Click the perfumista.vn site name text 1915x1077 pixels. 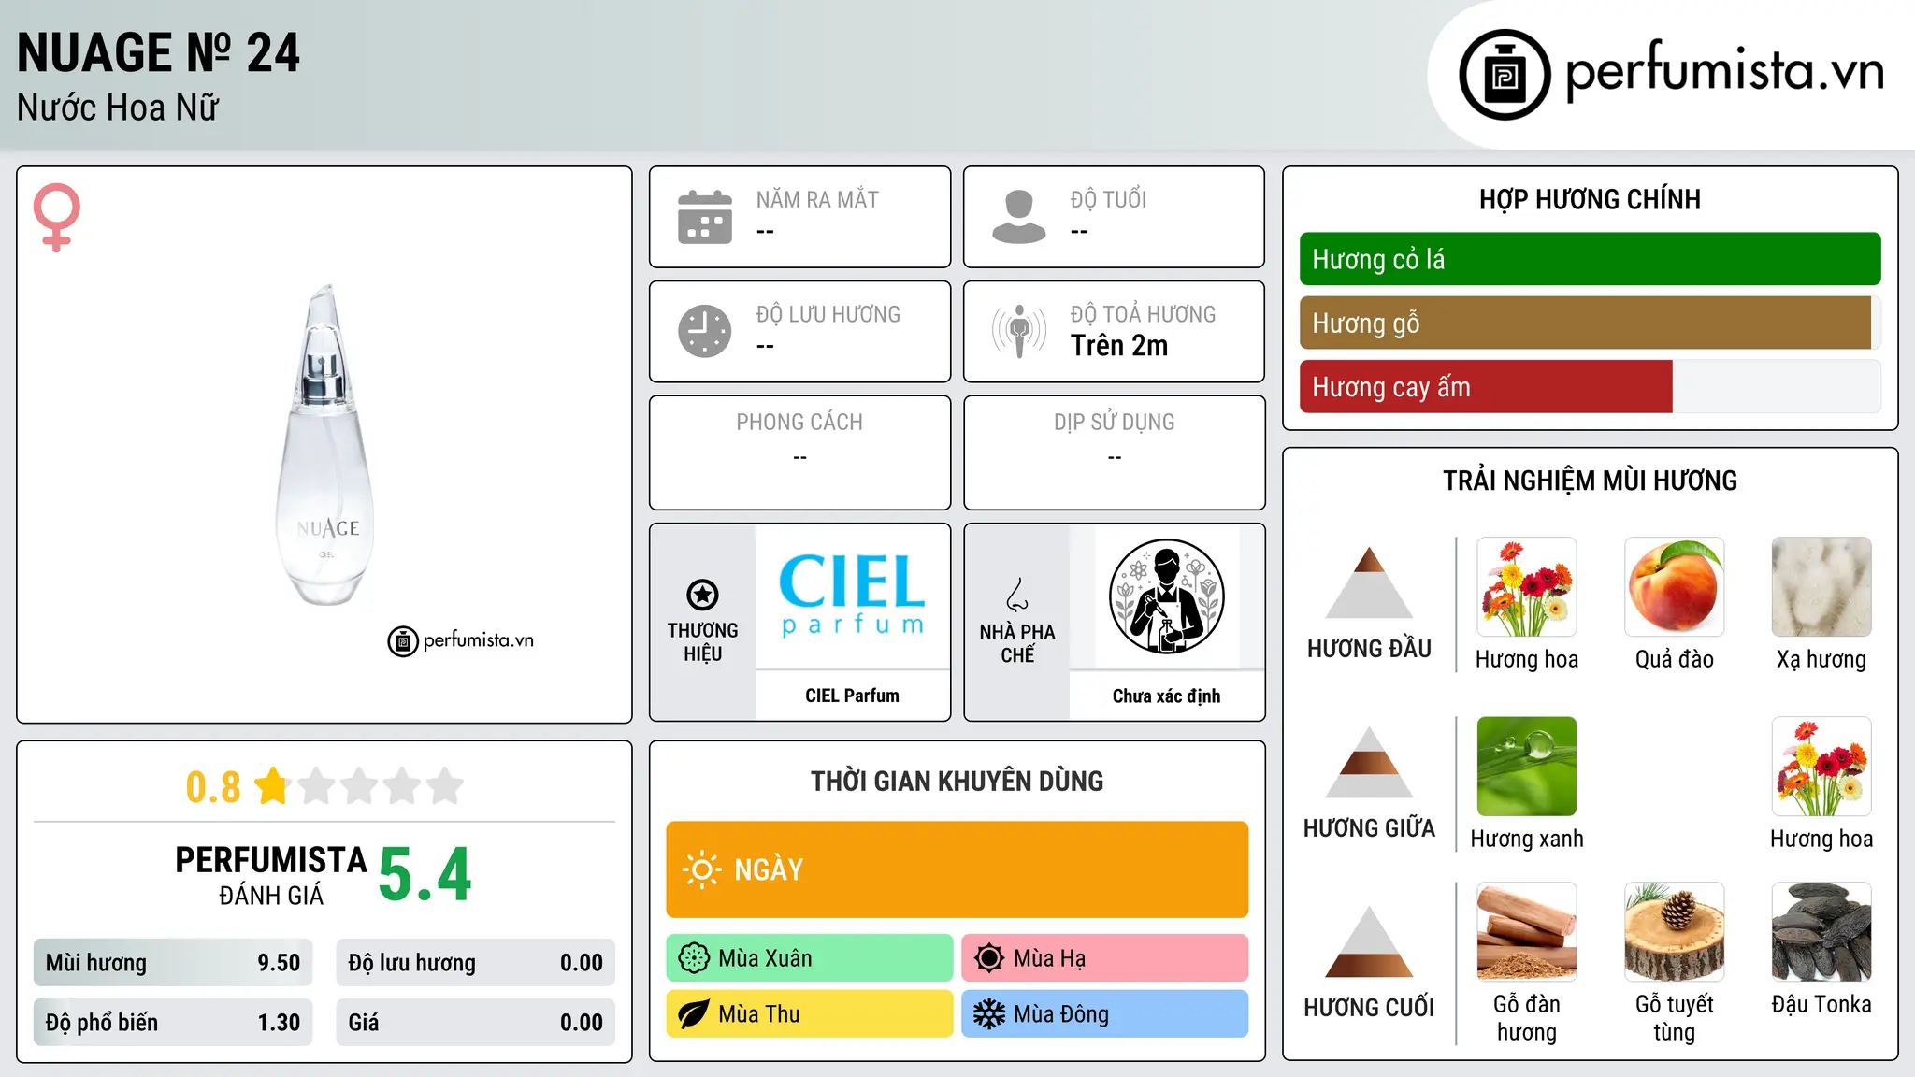[1724, 71]
